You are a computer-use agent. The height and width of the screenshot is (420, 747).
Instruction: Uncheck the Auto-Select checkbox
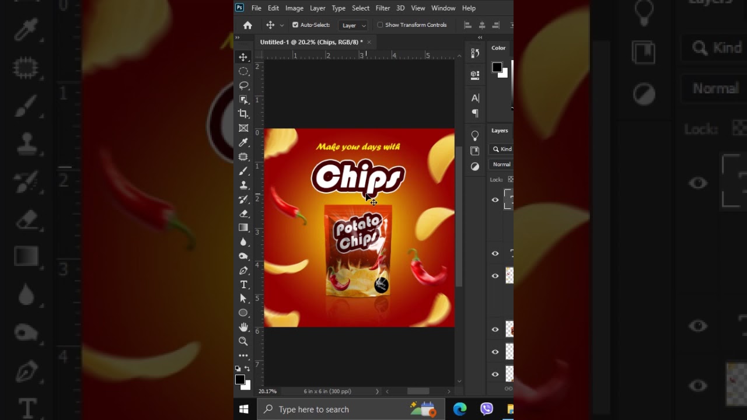coord(295,25)
